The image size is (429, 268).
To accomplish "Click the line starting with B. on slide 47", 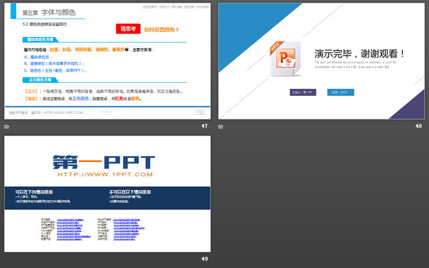I will pos(54,63).
